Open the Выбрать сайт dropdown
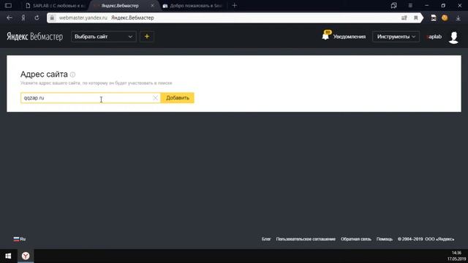Viewport: 468px width, 263px height. click(x=104, y=37)
